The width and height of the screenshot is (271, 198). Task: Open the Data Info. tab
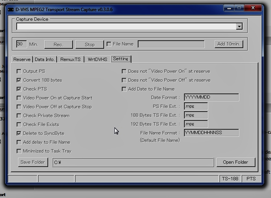45,59
